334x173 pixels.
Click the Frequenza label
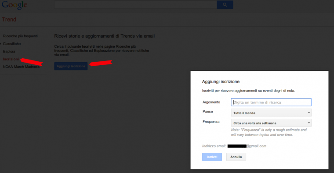point(211,122)
